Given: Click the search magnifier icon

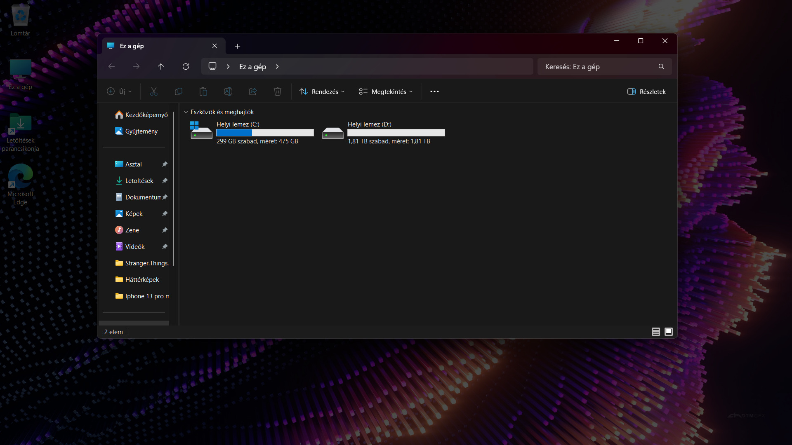Looking at the screenshot, I should pos(661,67).
